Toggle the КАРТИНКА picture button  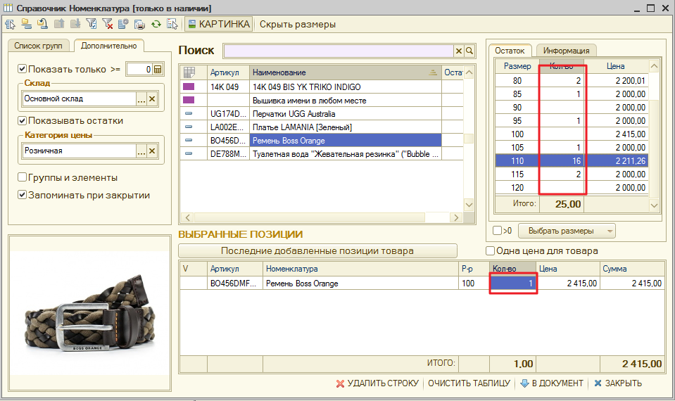[x=219, y=24]
